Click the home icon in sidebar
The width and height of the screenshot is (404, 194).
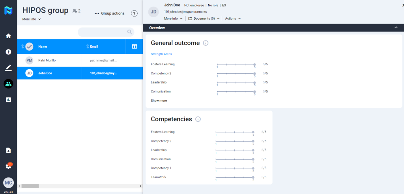point(8,36)
